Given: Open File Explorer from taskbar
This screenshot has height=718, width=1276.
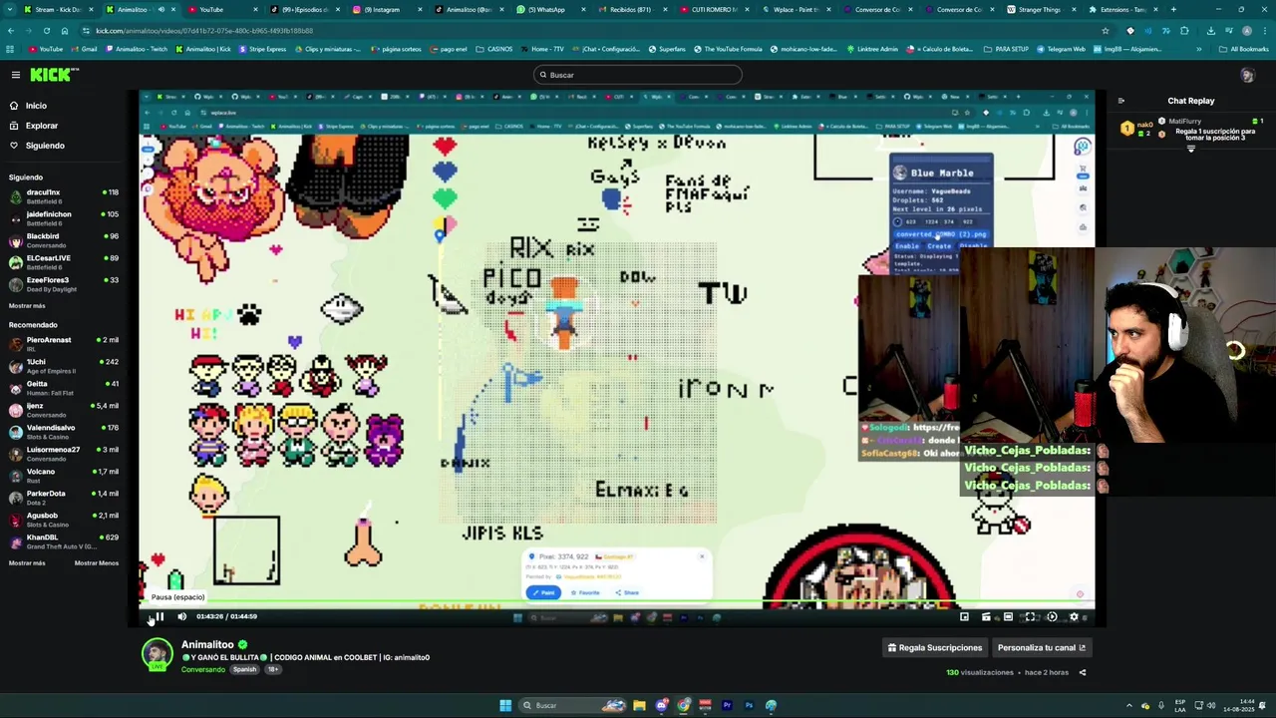Looking at the screenshot, I should (x=639, y=705).
